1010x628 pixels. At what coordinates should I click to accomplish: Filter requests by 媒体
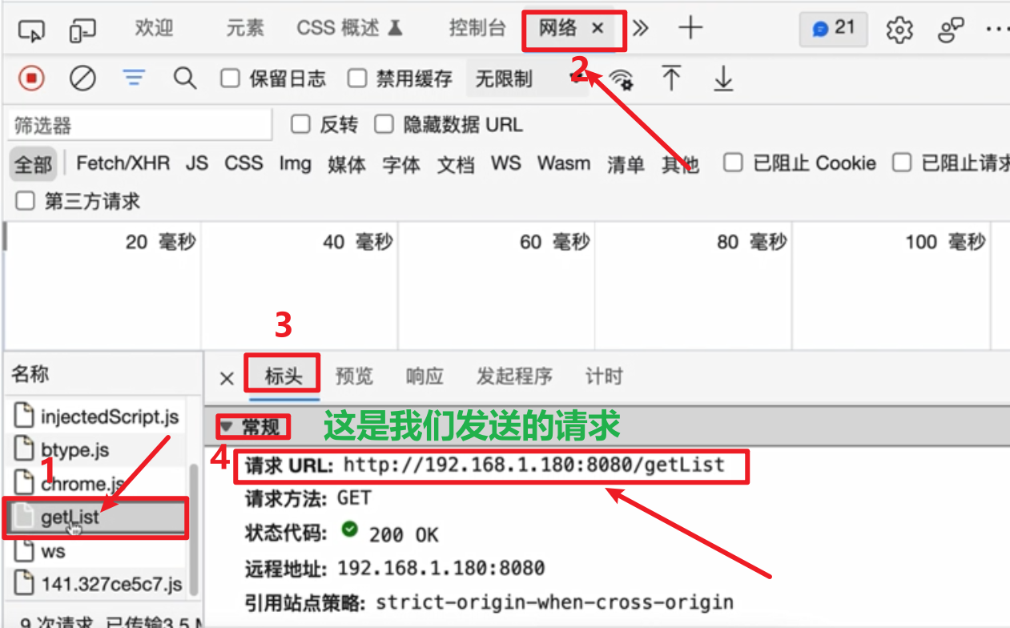tap(347, 164)
